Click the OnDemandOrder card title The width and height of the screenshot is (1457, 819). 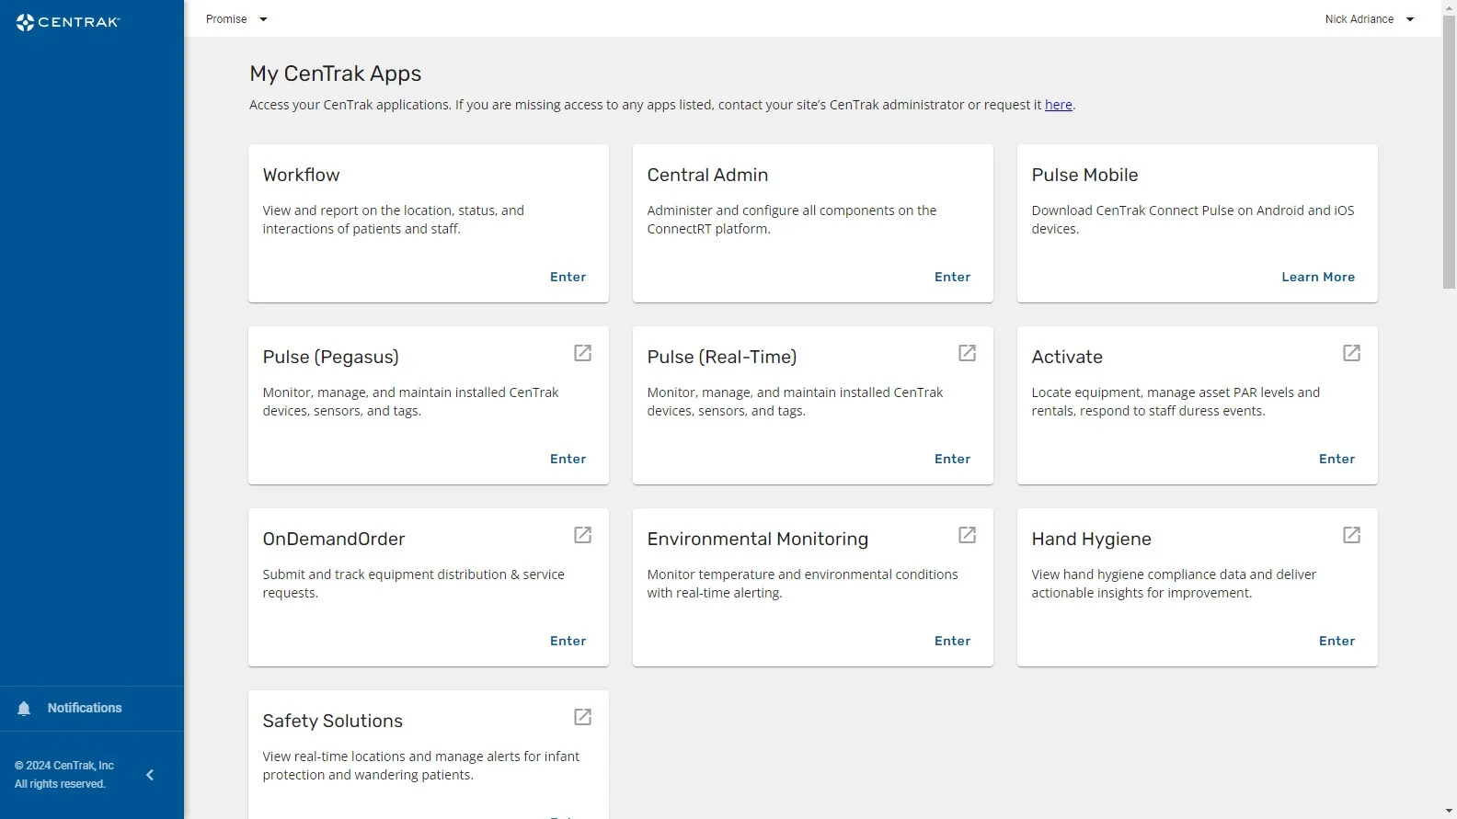pyautogui.click(x=333, y=539)
